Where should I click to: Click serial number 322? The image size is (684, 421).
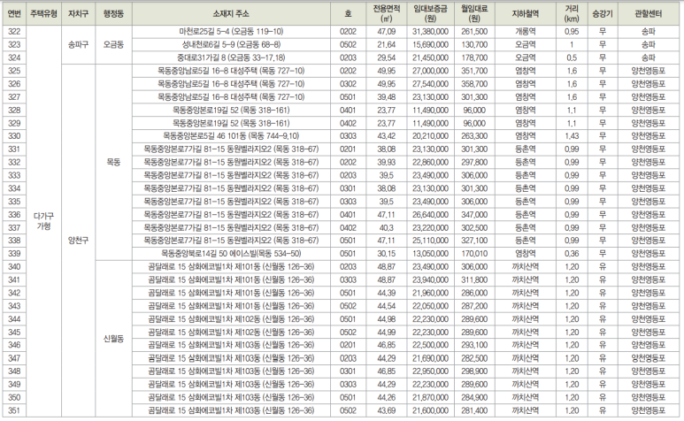click(14, 31)
